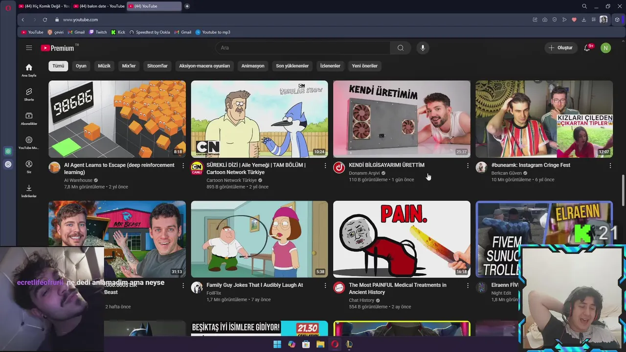Open Donanım Arşivi channel link
The width and height of the screenshot is (626, 352).
(364, 173)
